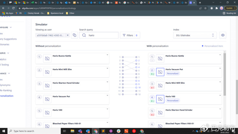The height and width of the screenshot is (134, 238).
Task: Open the My Apps bookmark
Action: pos(8,13)
